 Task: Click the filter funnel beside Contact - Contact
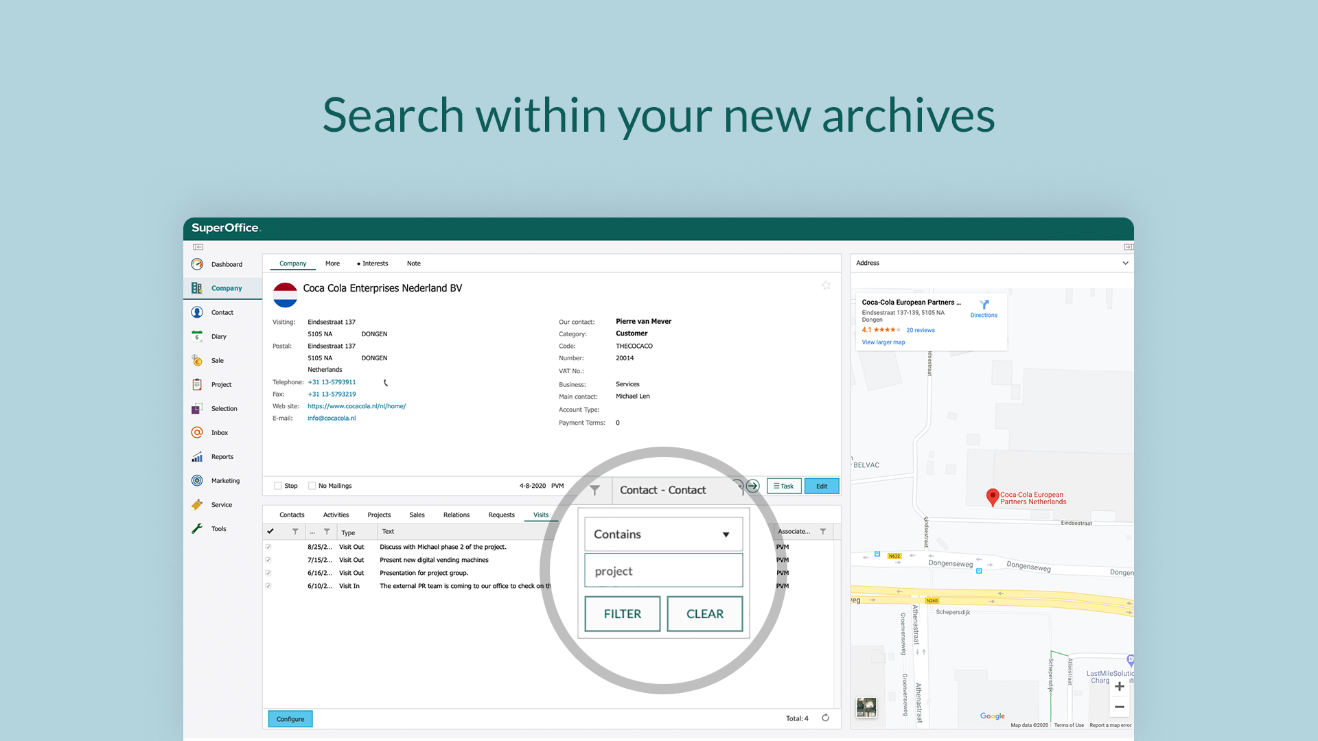pyautogui.click(x=594, y=490)
